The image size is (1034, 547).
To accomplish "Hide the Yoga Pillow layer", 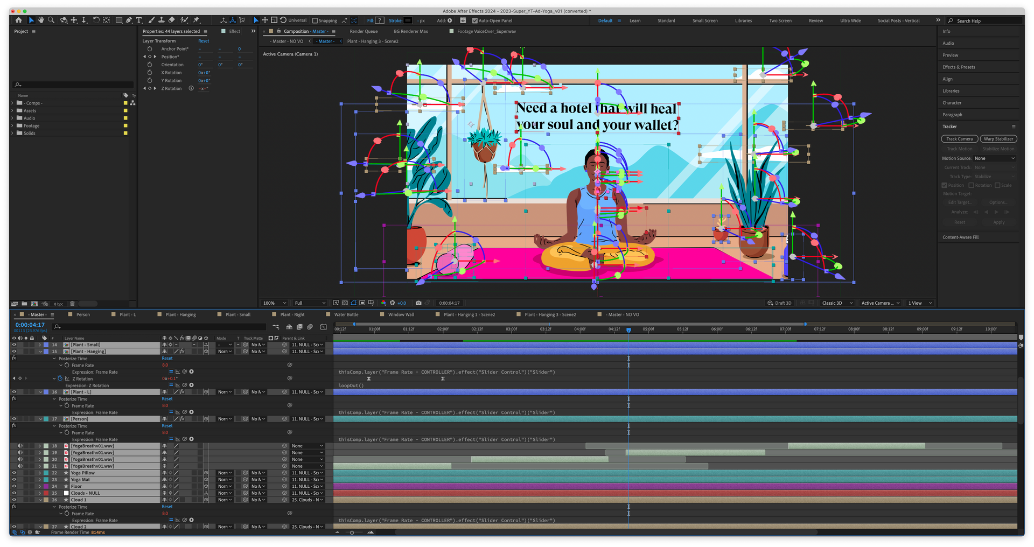I will pyautogui.click(x=14, y=473).
